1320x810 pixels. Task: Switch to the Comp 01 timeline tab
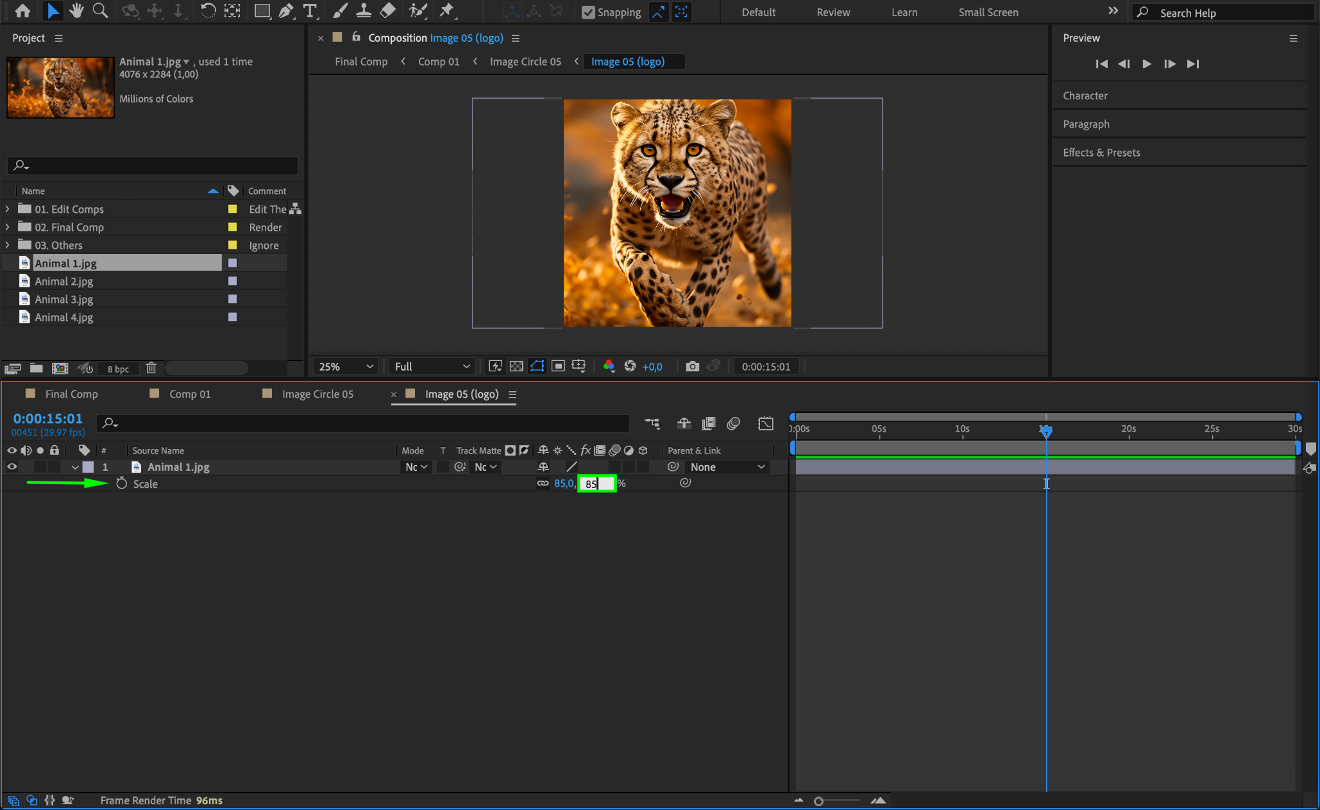tap(189, 394)
